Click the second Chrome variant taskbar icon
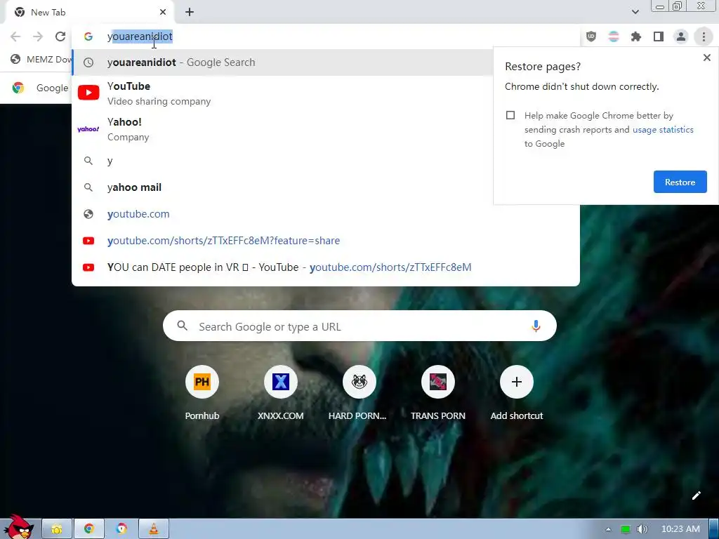 [x=121, y=529]
